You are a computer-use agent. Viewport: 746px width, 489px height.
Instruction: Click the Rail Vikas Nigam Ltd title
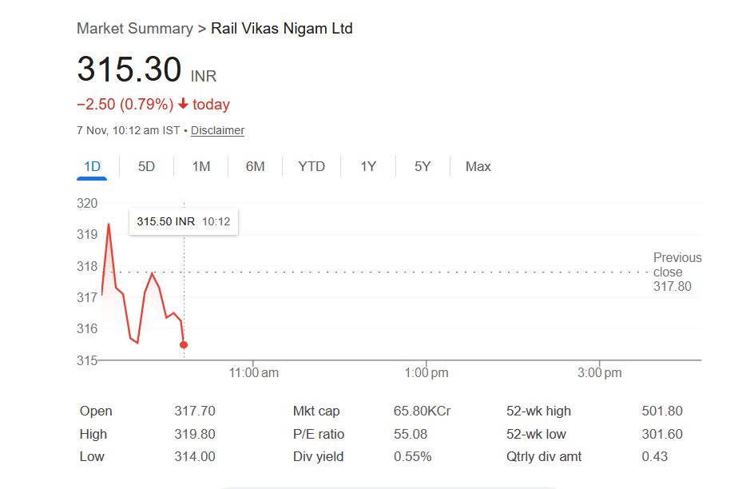281,29
